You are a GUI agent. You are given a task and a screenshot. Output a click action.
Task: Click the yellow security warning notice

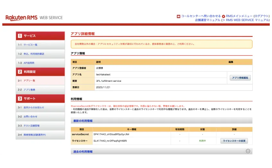pos(161,44)
